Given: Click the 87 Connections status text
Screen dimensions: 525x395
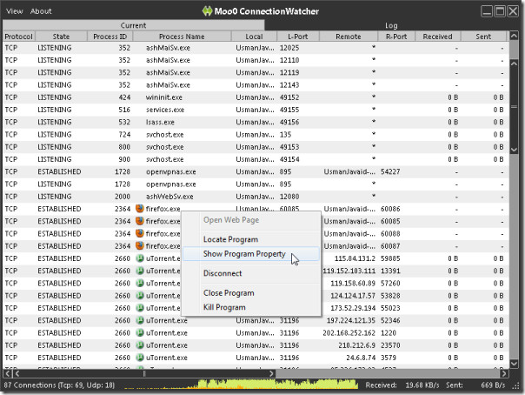Looking at the screenshot, I should coord(59,385).
